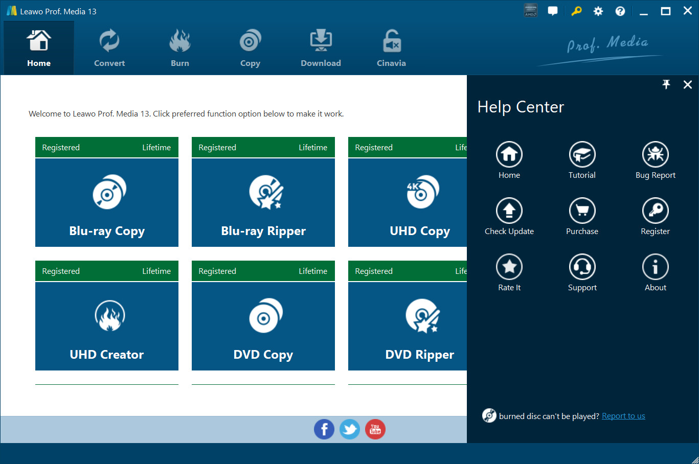The image size is (699, 464).
Task: Switch to the Burn tab
Action: coord(180,49)
